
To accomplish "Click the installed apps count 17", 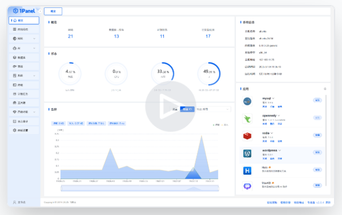I will (208, 36).
